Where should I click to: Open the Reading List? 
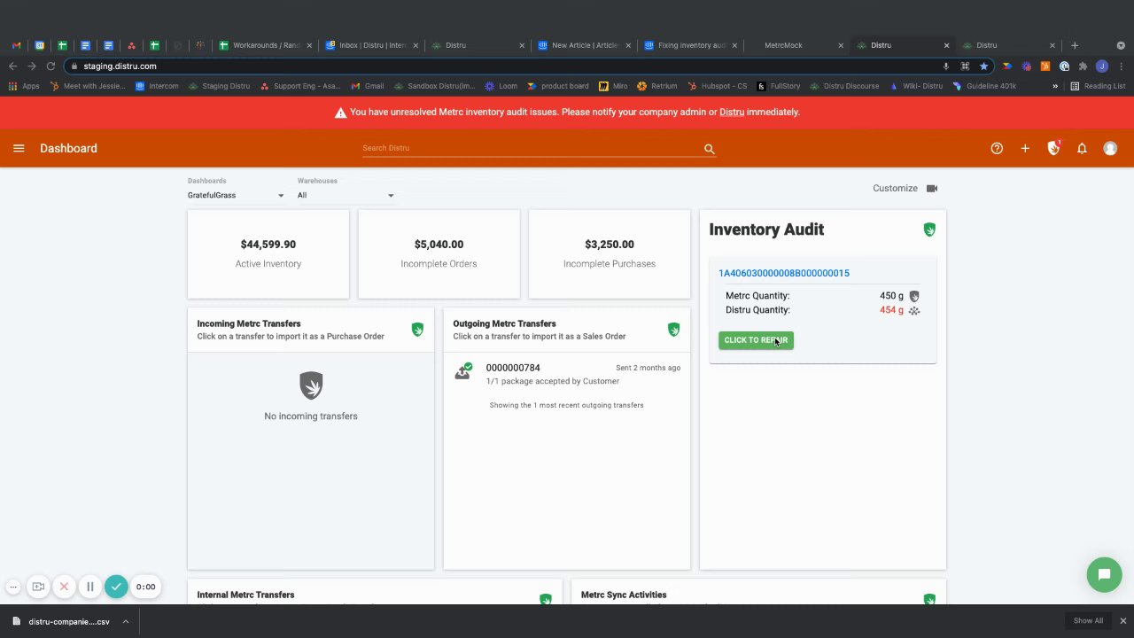[1098, 86]
